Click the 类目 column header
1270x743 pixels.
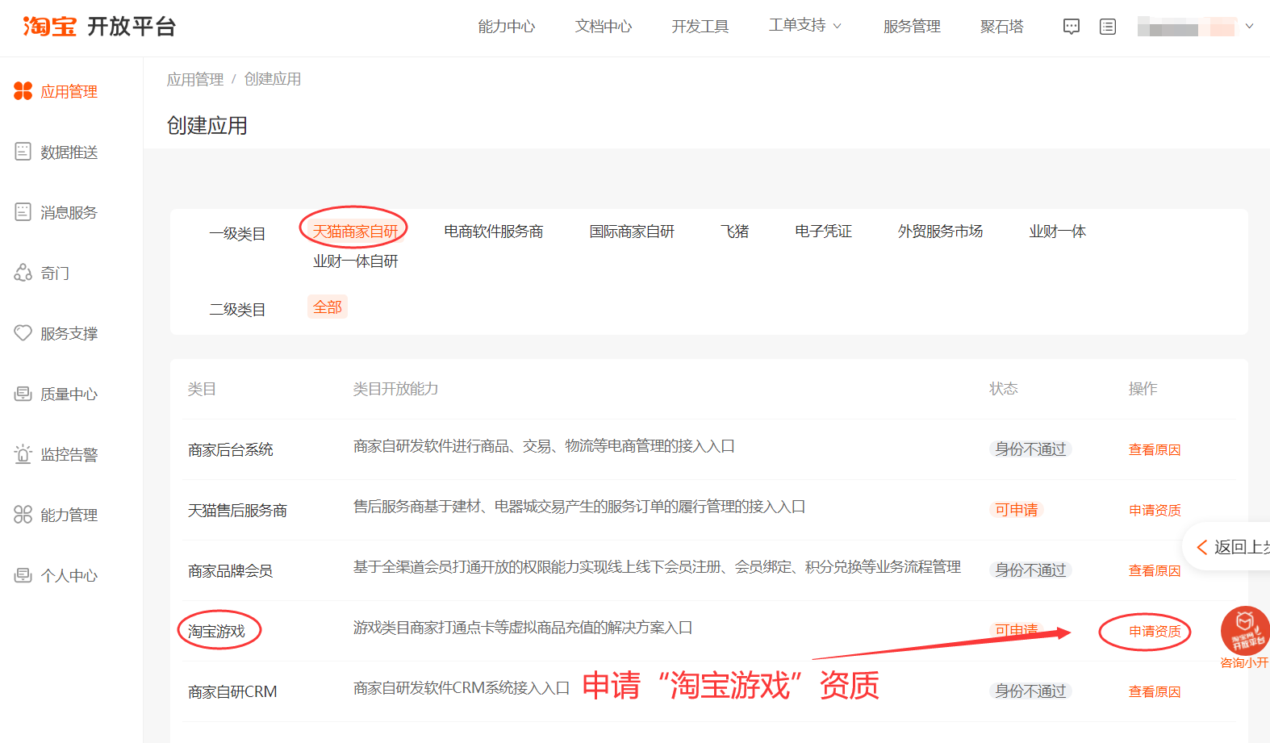click(202, 389)
